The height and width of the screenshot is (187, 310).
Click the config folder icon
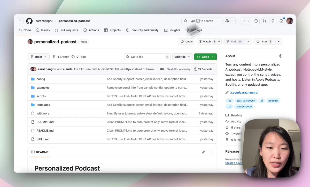click(x=33, y=79)
